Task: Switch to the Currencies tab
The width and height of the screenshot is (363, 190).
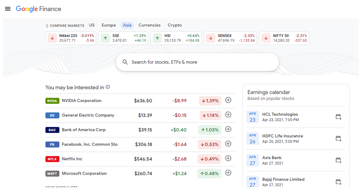Action: tap(149, 25)
